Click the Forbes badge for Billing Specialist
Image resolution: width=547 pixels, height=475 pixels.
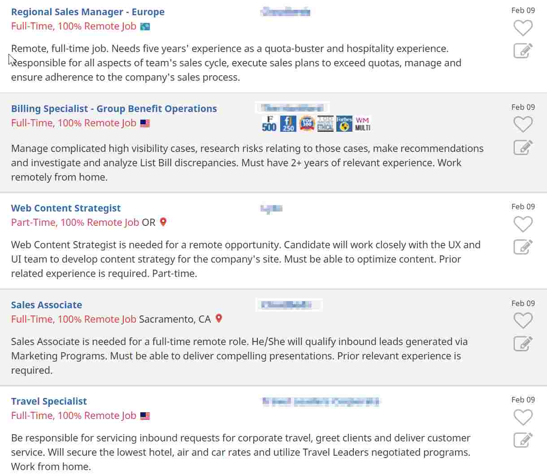344,124
